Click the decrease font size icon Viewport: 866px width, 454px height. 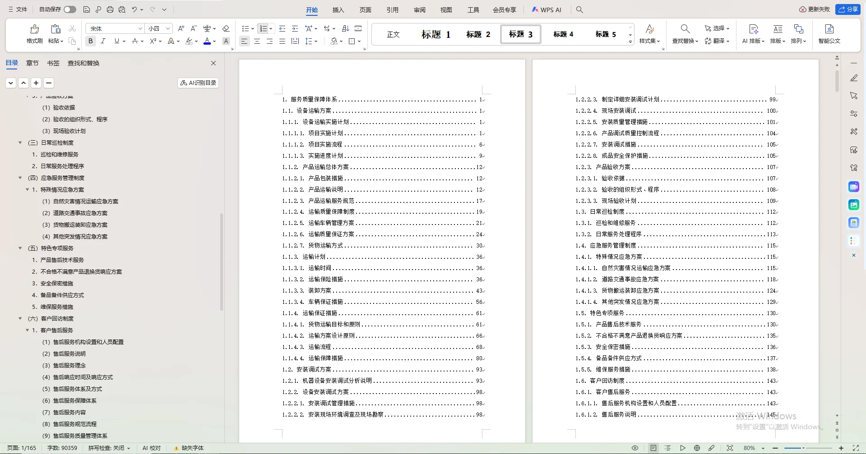pyautogui.click(x=194, y=28)
